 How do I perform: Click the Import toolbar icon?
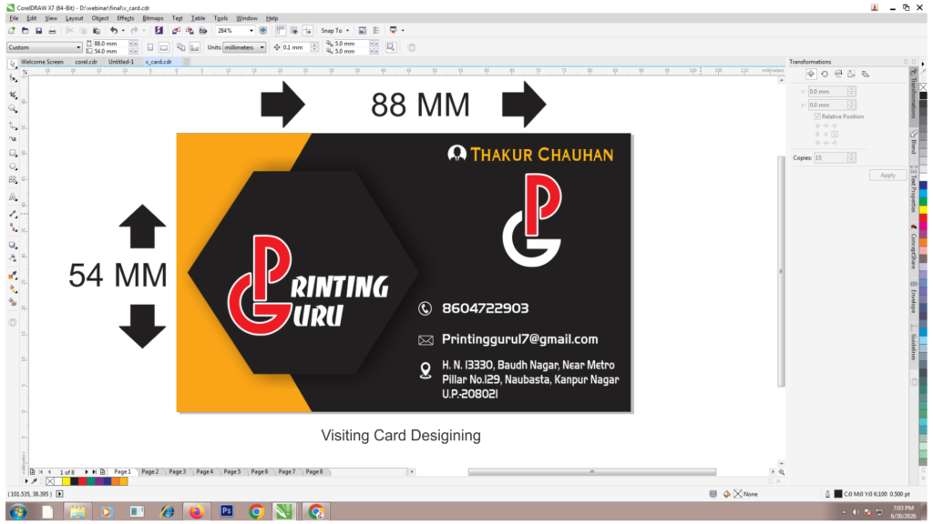176,30
